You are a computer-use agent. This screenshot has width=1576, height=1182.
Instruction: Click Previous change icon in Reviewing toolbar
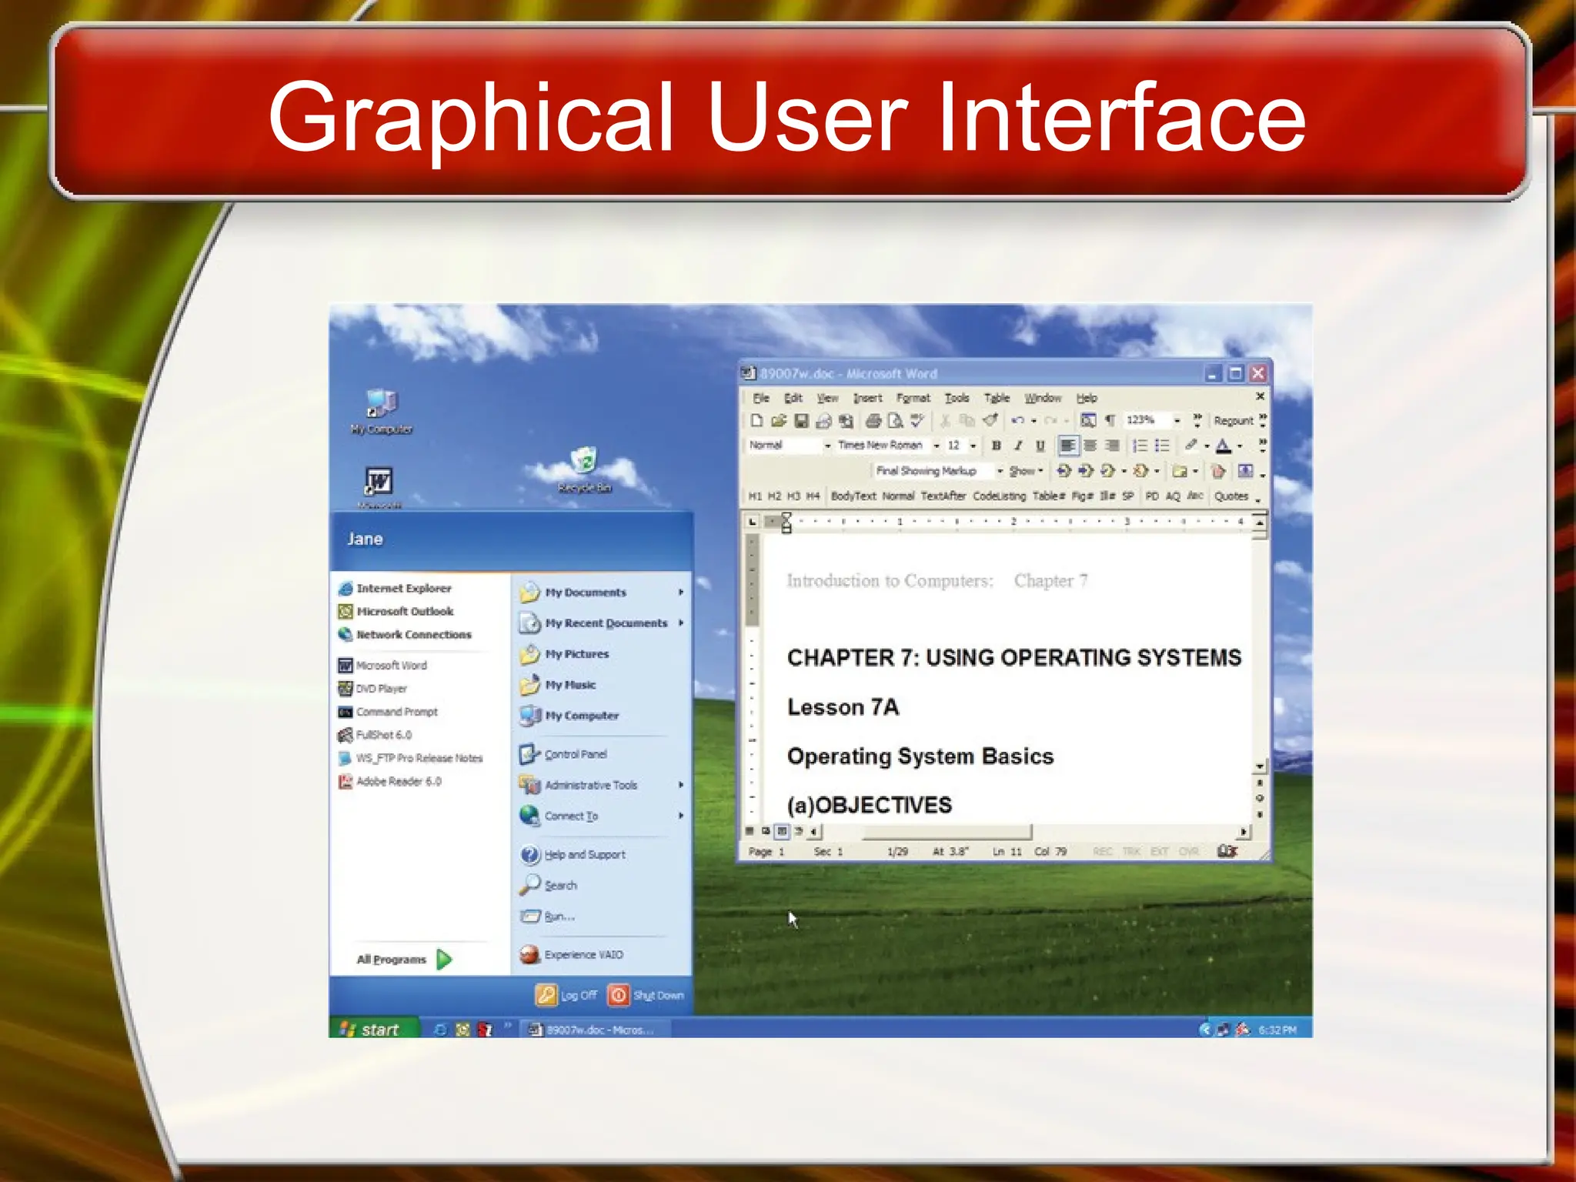[x=1064, y=470]
